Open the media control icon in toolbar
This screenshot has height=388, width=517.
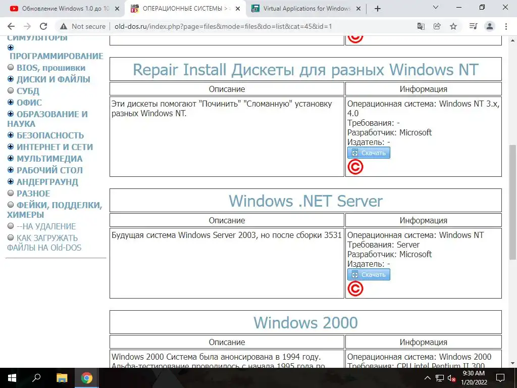473,26
